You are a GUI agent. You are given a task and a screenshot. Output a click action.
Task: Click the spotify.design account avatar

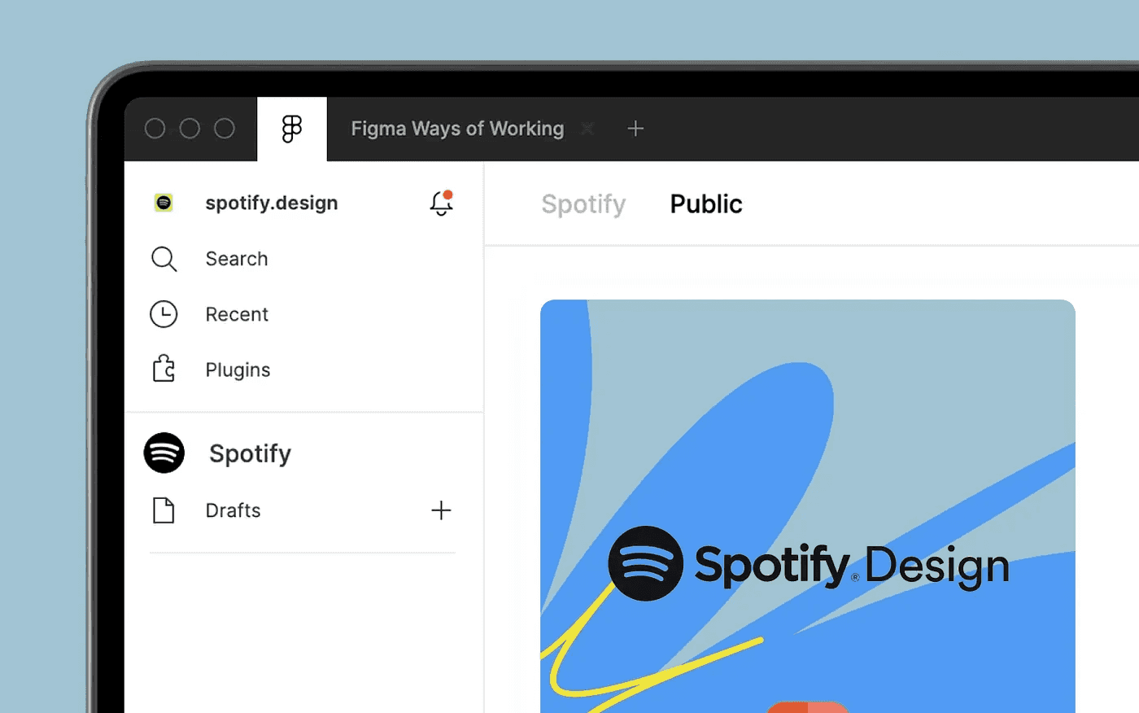(x=164, y=203)
